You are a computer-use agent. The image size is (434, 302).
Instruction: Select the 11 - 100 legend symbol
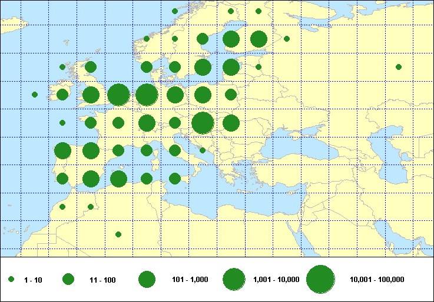pos(68,280)
